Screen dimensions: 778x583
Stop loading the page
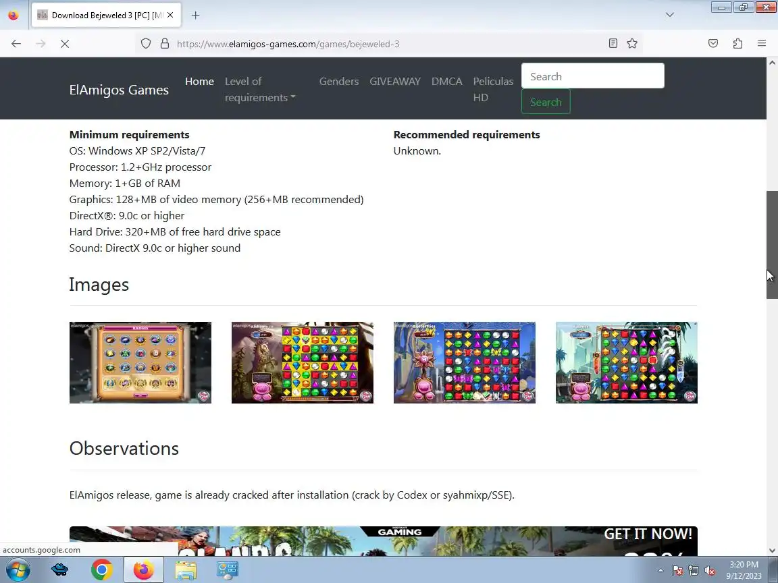[65, 44]
